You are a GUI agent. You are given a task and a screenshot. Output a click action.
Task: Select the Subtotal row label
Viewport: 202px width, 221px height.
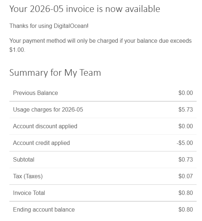pos(23,160)
